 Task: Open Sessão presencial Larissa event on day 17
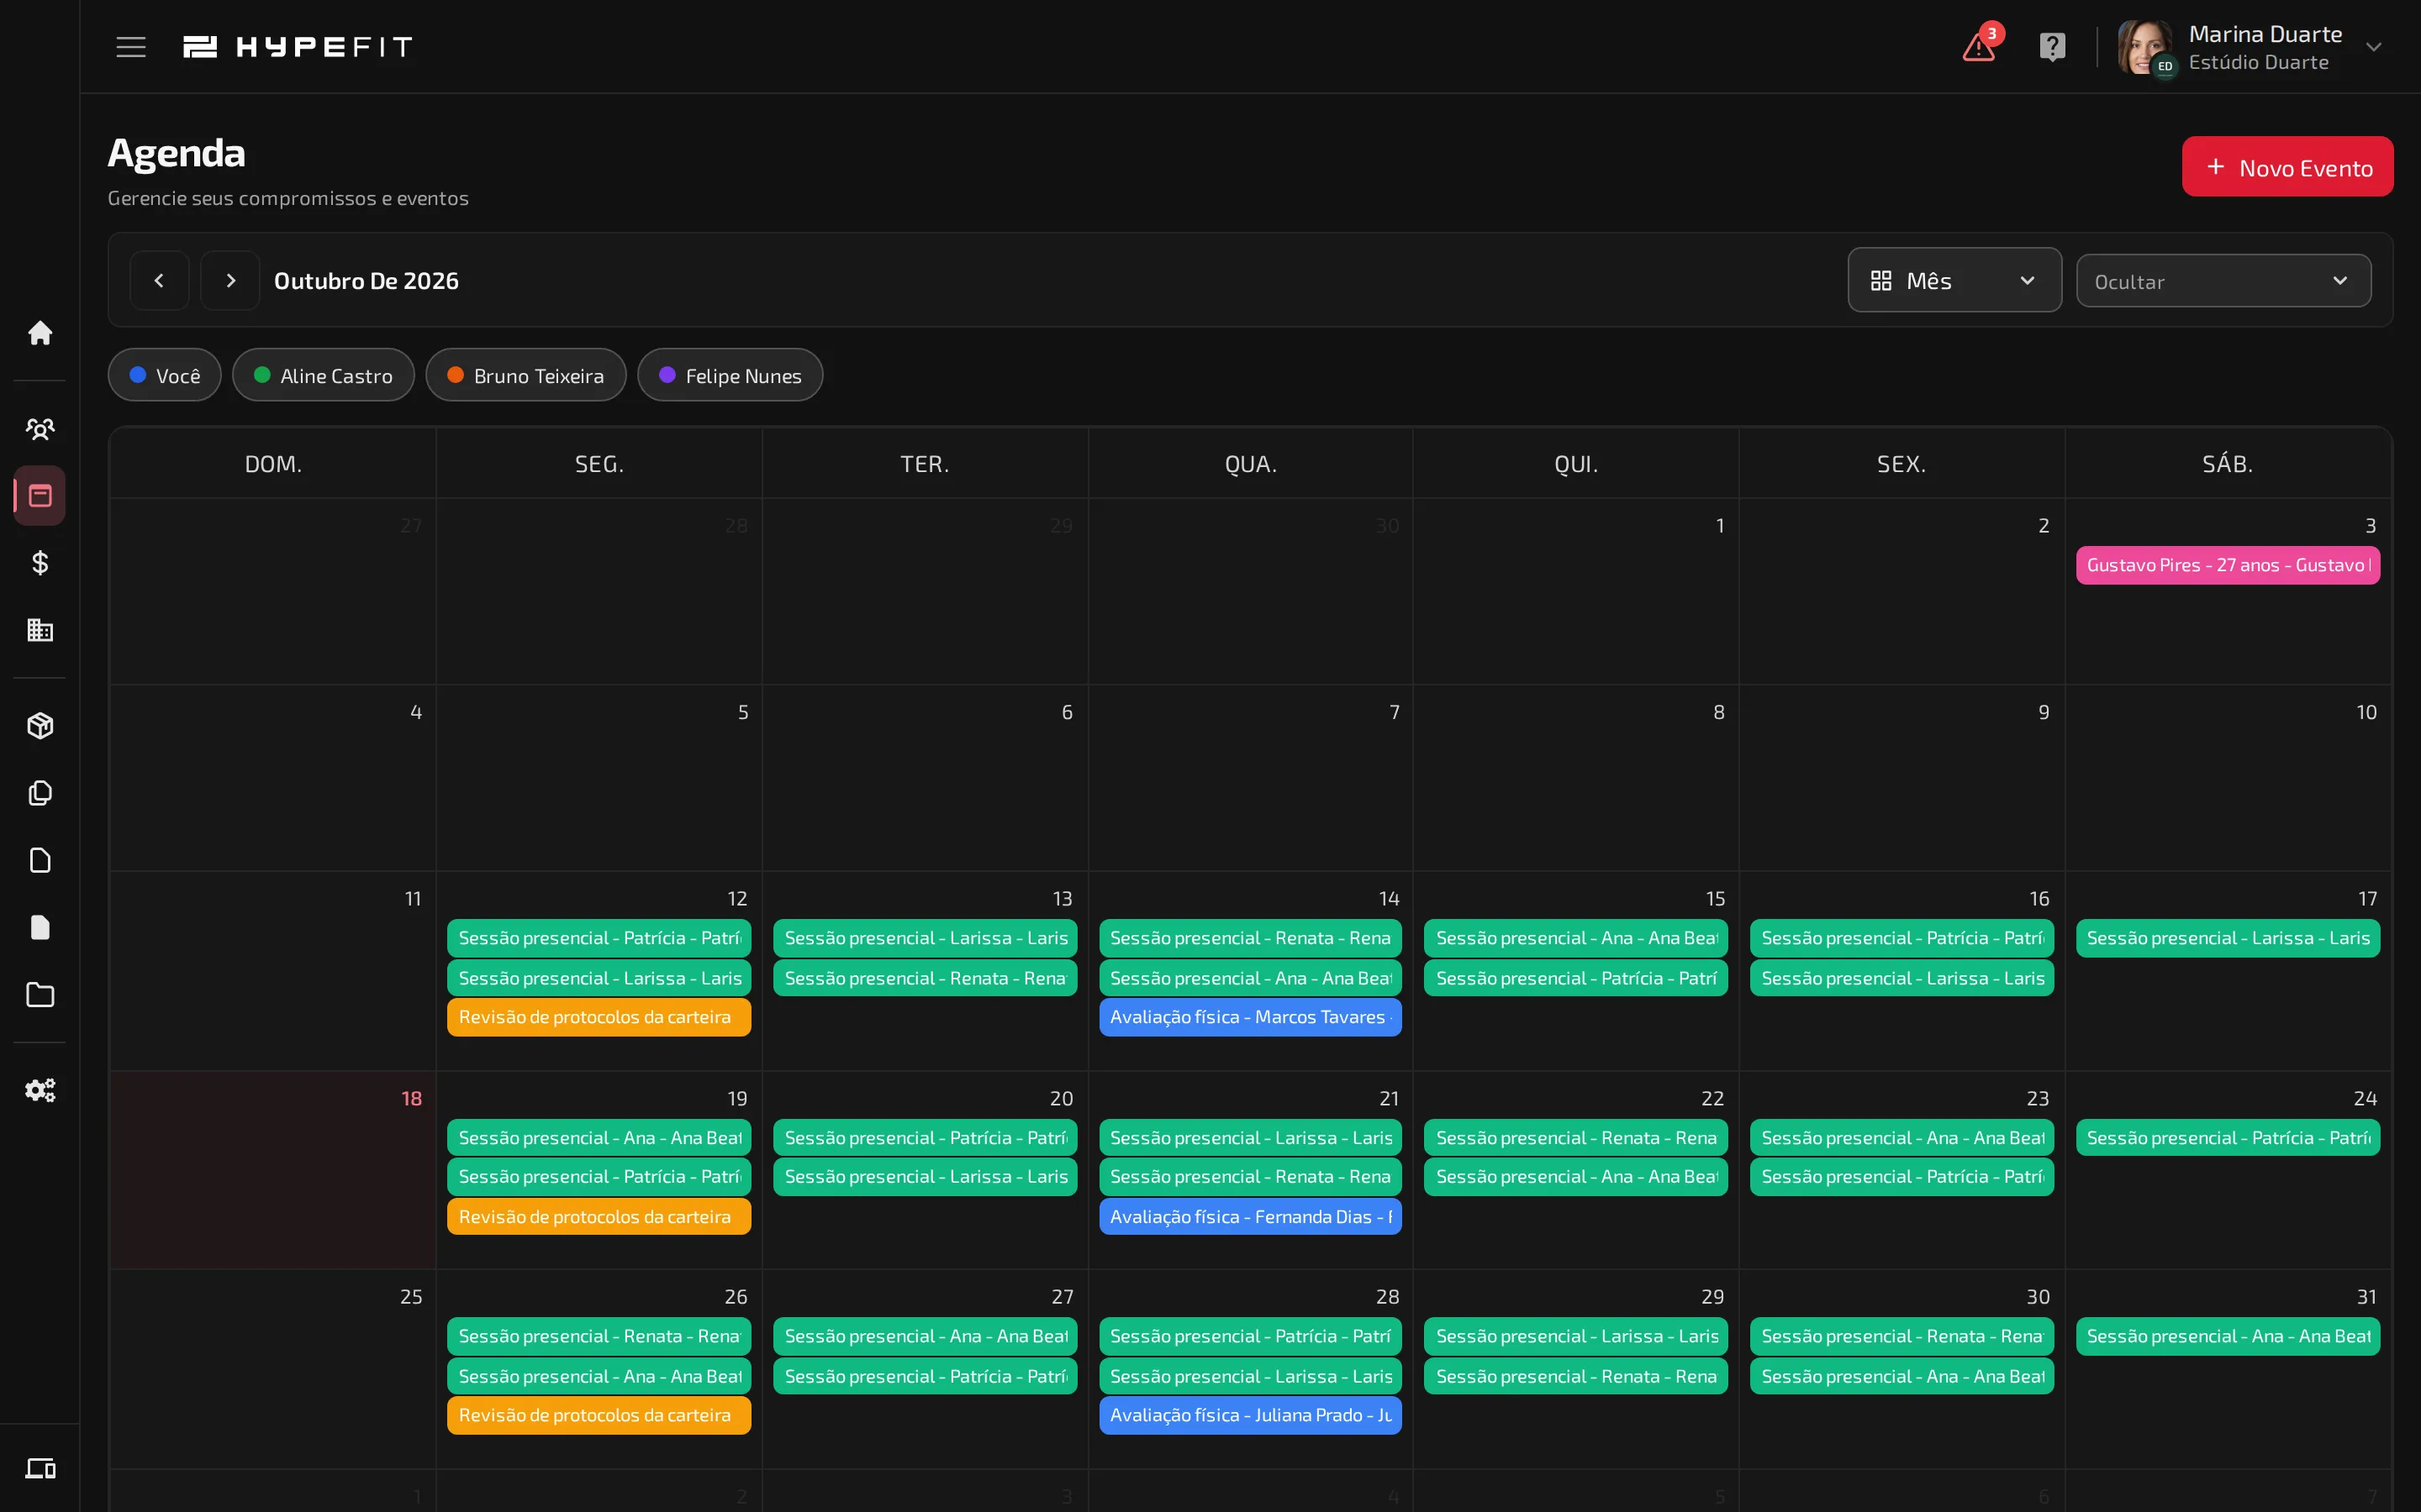click(2227, 938)
